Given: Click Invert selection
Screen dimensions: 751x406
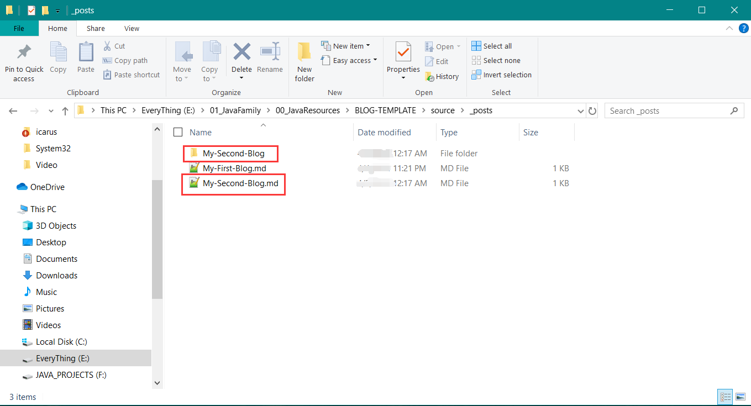Looking at the screenshot, I should 501,75.
